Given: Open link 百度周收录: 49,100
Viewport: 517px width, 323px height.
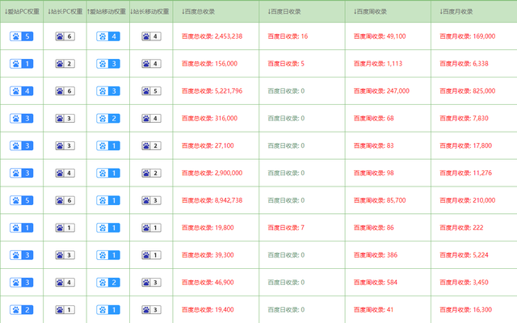Looking at the screenshot, I should pos(380,36).
